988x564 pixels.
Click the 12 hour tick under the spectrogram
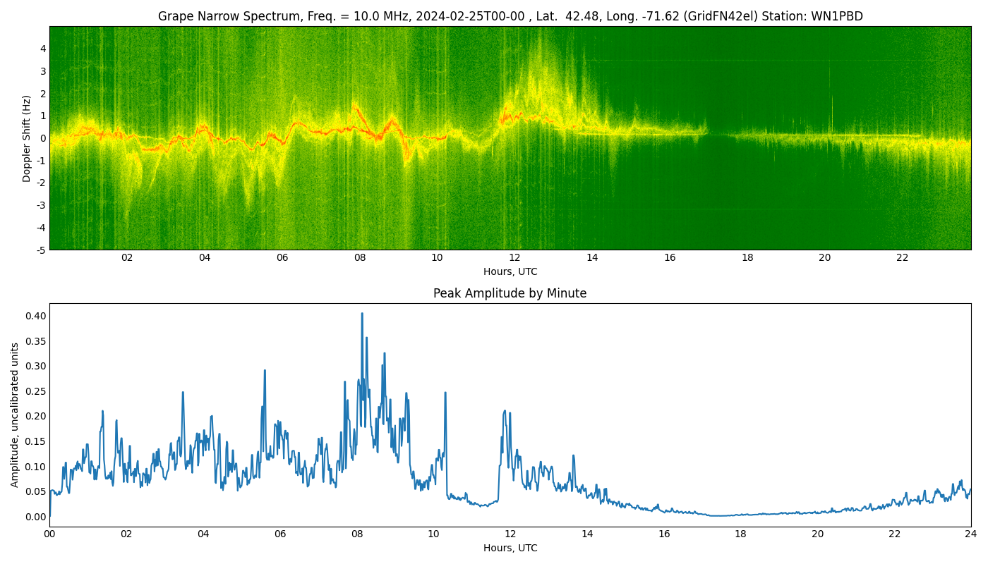514,258
